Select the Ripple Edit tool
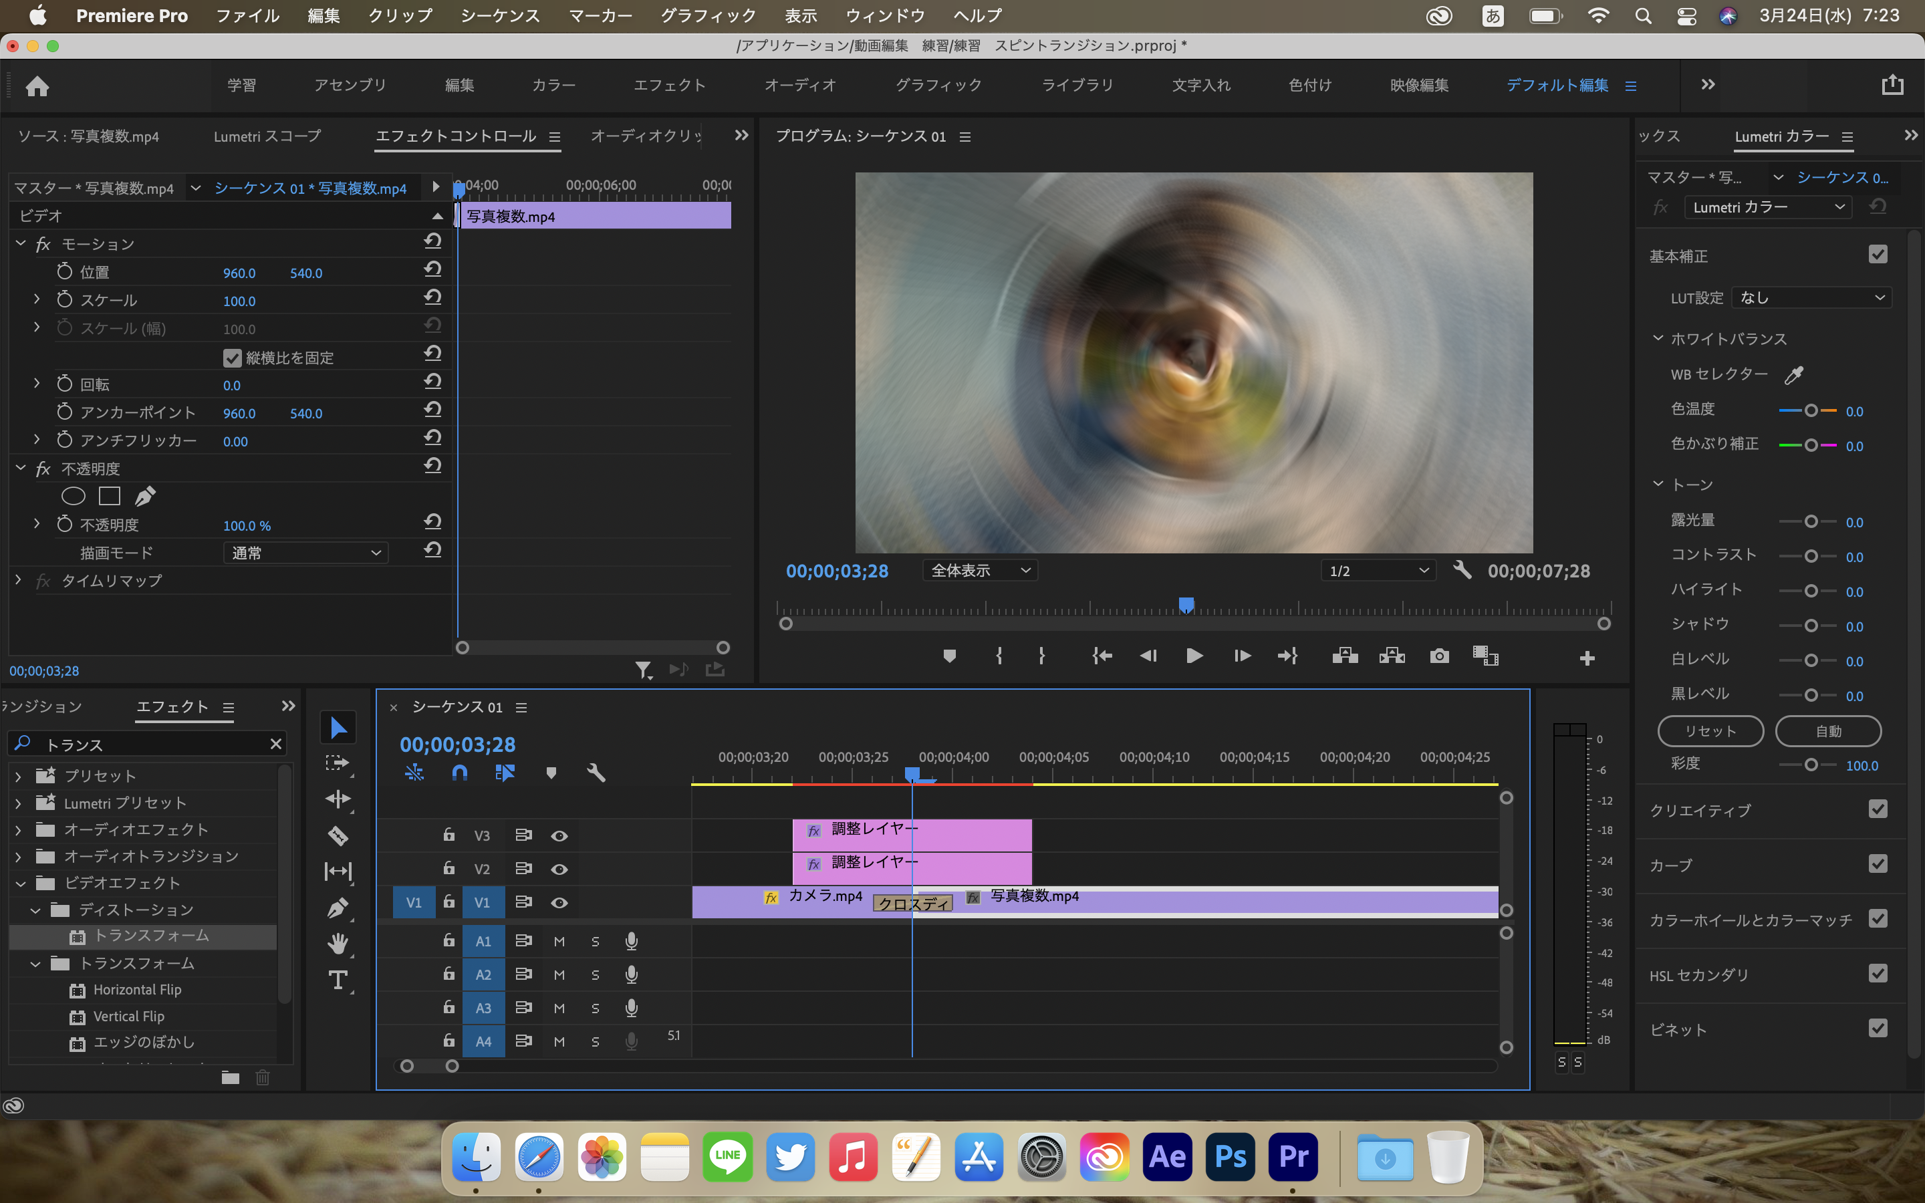 (338, 799)
